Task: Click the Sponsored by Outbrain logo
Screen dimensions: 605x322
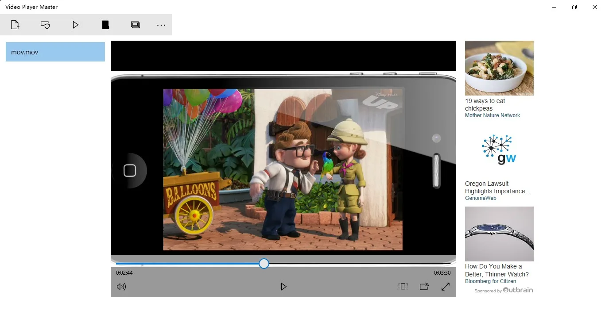Action: click(504, 291)
